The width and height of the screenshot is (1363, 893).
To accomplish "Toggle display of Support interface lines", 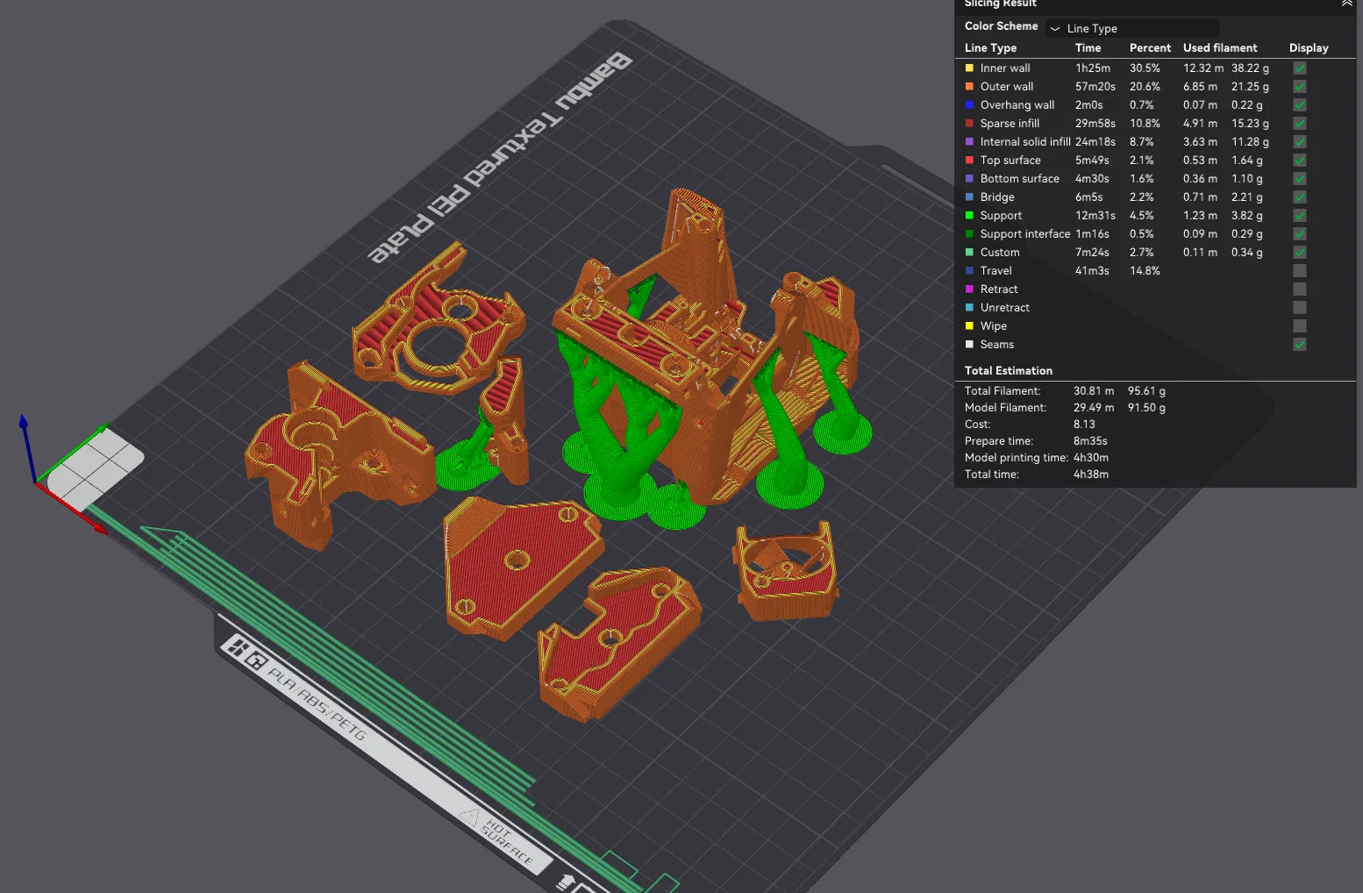I will [1300, 233].
